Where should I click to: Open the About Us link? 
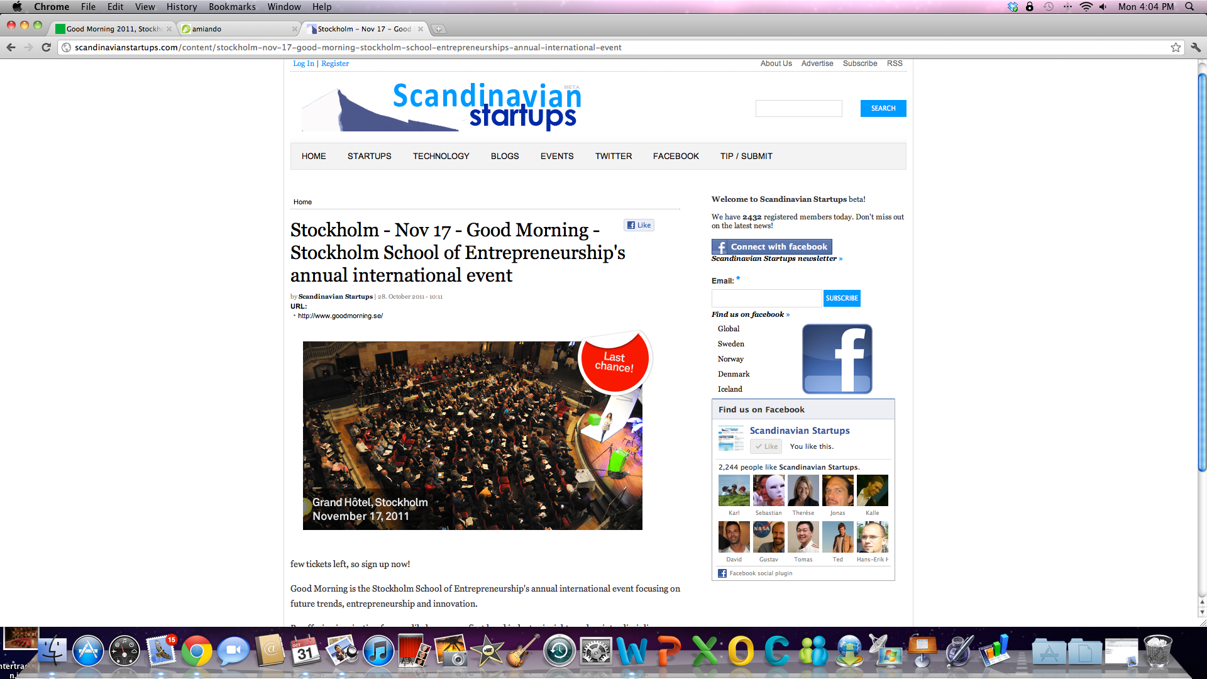coord(776,63)
